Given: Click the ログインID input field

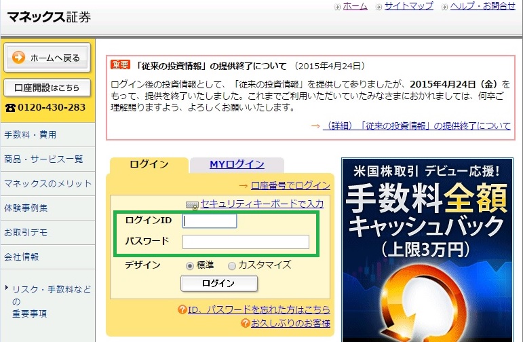Looking at the screenshot, I should tap(210, 221).
